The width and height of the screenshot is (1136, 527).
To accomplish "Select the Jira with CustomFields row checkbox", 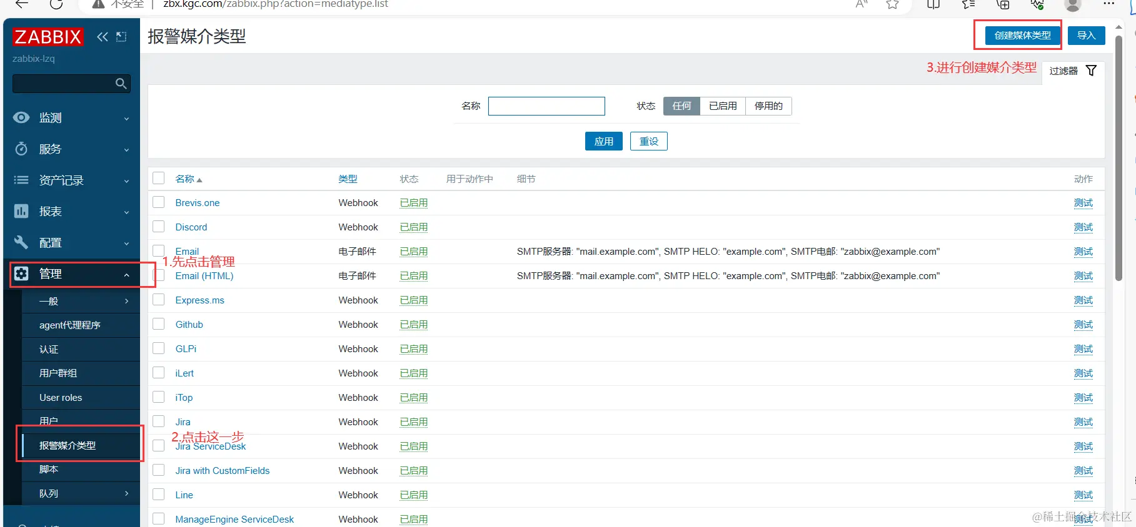I will 159,470.
